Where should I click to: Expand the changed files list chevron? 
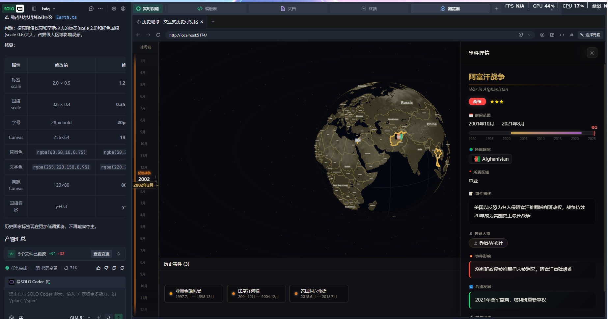(119, 254)
